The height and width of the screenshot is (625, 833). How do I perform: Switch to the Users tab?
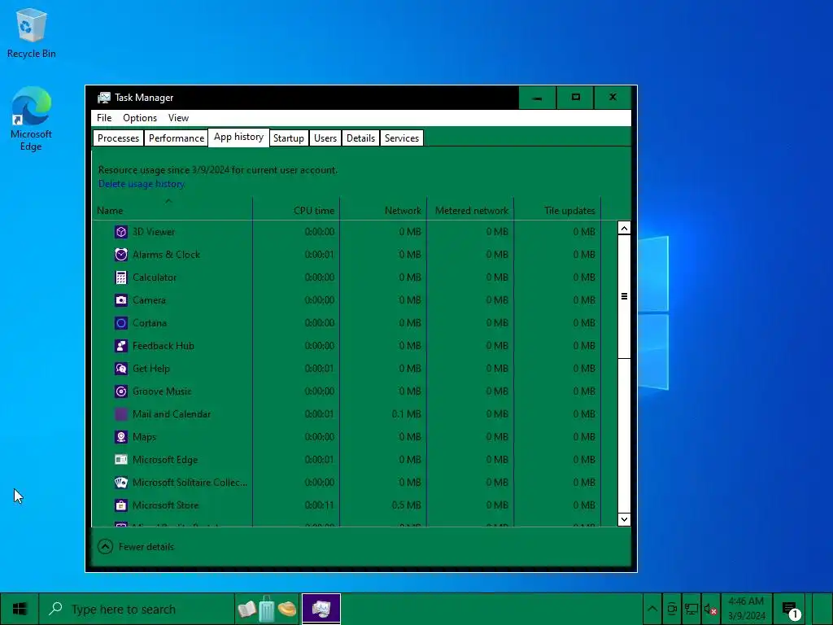[x=325, y=138]
